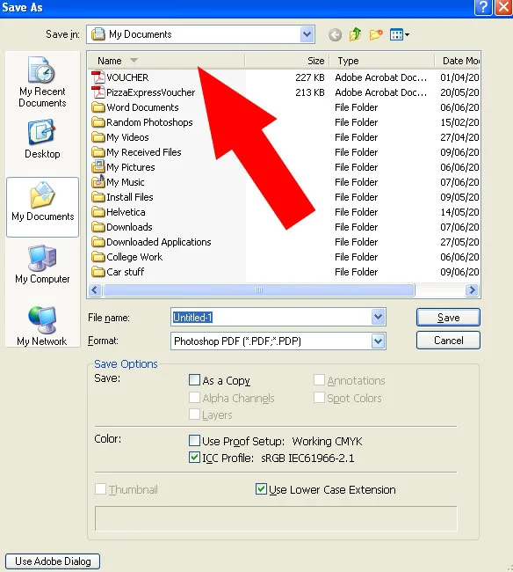
Task: Select the Downloaded Applications folder icon
Action: pyautogui.click(x=98, y=242)
